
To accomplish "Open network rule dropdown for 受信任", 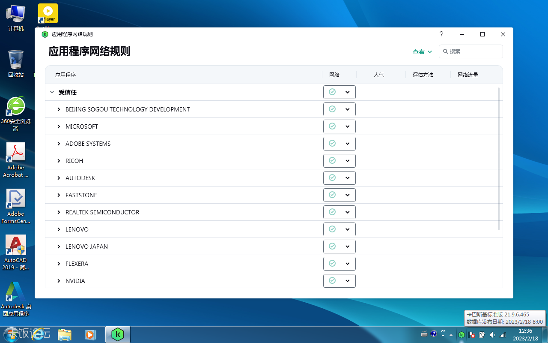I will 340,92.
